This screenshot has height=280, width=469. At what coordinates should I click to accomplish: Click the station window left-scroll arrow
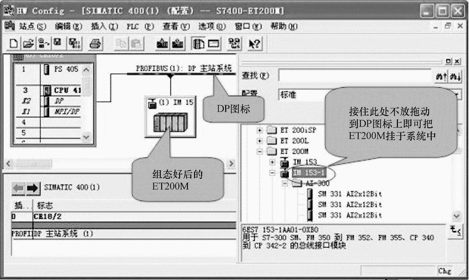coord(8,164)
